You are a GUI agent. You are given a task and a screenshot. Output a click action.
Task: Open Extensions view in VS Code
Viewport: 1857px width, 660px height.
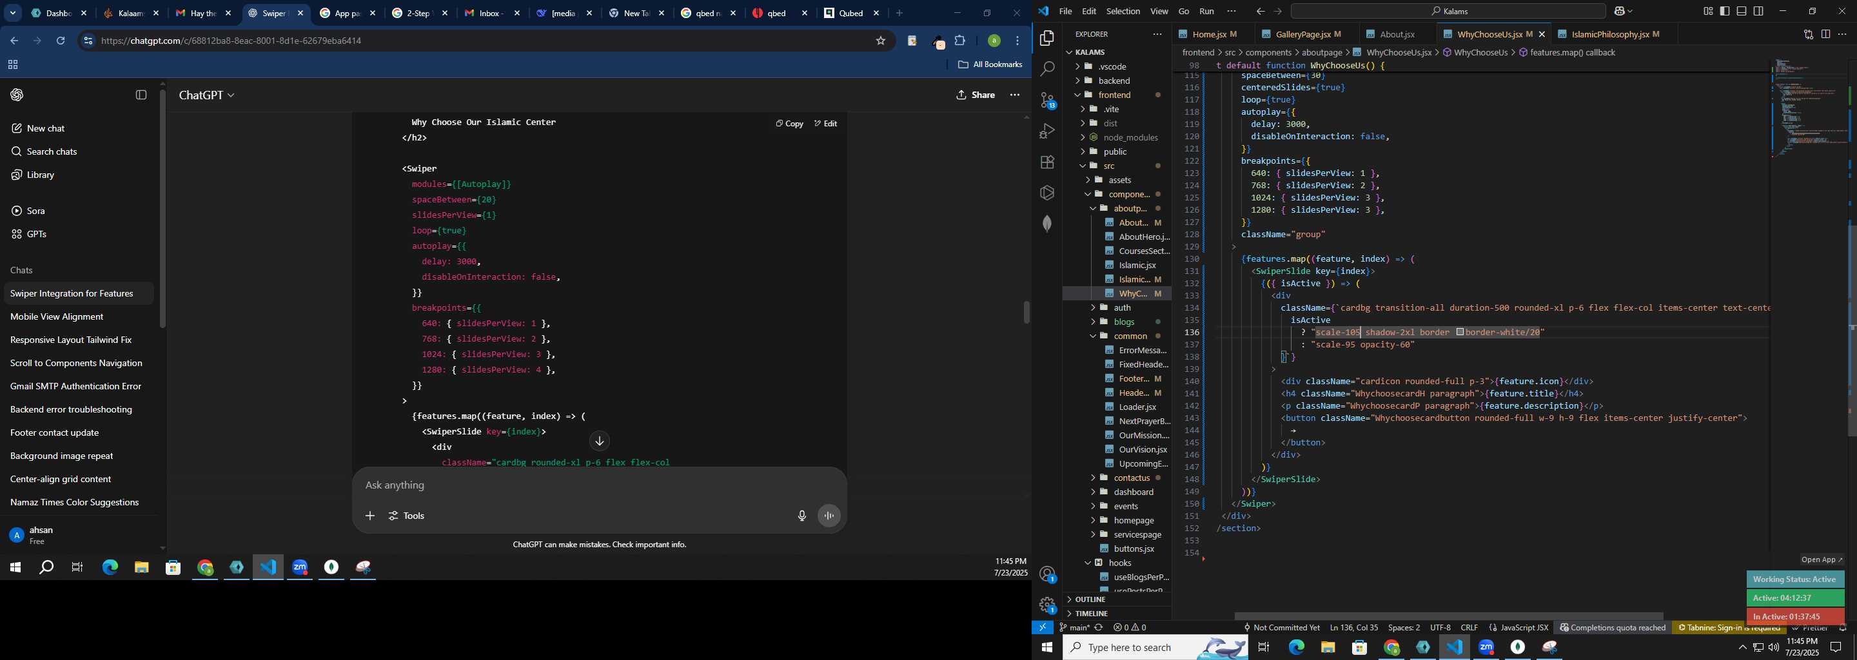[1046, 162]
